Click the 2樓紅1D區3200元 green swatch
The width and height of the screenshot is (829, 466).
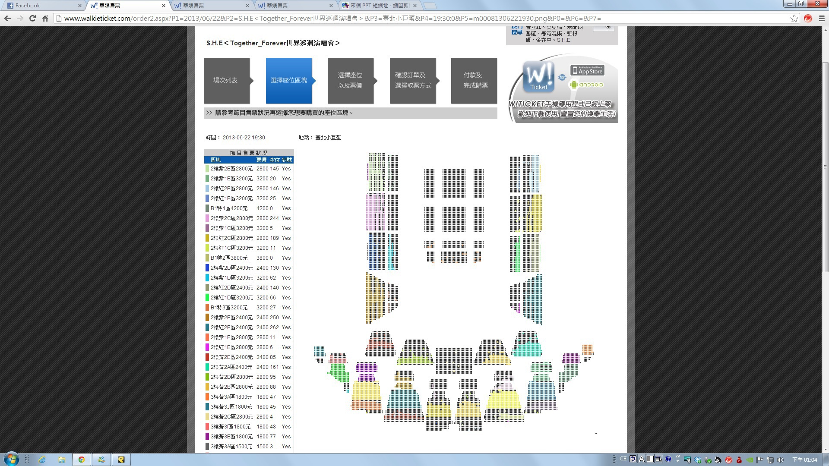click(x=207, y=298)
